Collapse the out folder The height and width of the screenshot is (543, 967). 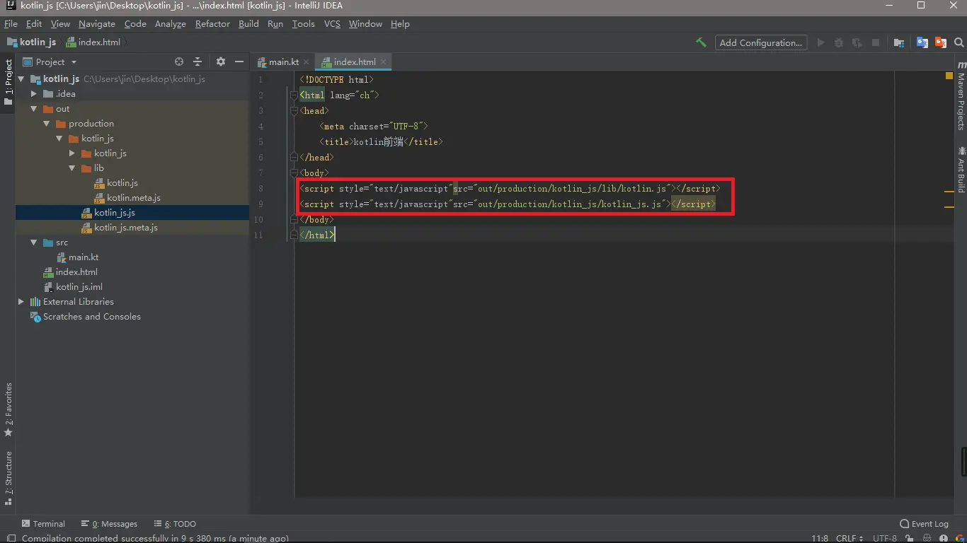(x=34, y=109)
